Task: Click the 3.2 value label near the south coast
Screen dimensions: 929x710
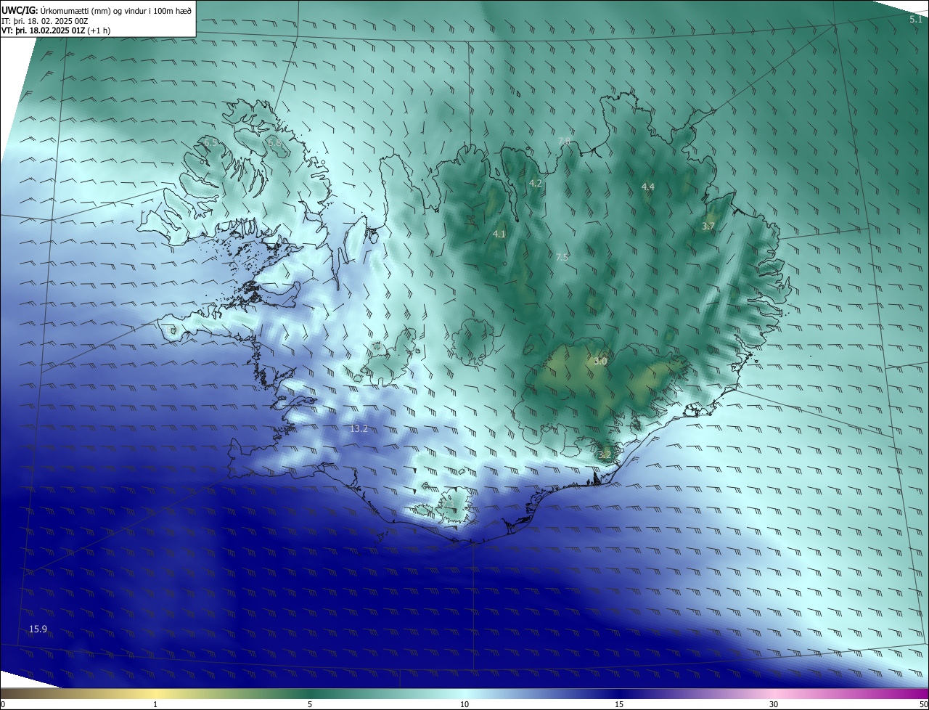Action: coord(605,455)
